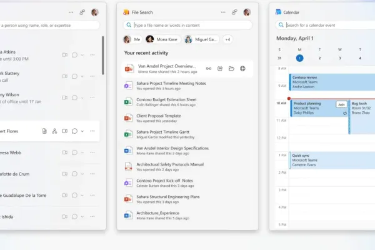375x250 pixels.
Task: Open Sahara Project Timeline Meeting Notes
Action: 187,86
